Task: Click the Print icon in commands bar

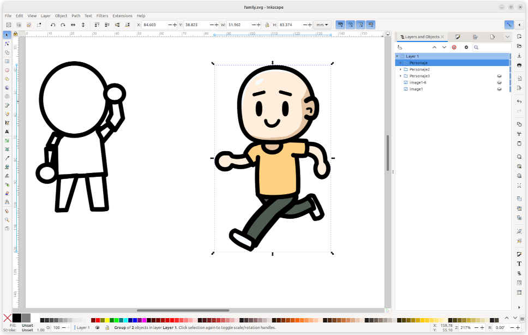Action: (x=519, y=65)
